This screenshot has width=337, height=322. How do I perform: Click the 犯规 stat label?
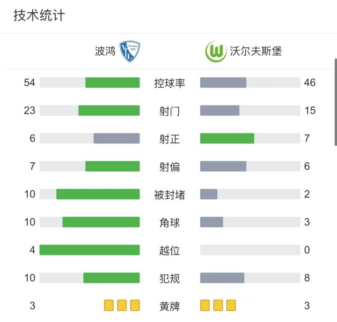click(169, 278)
